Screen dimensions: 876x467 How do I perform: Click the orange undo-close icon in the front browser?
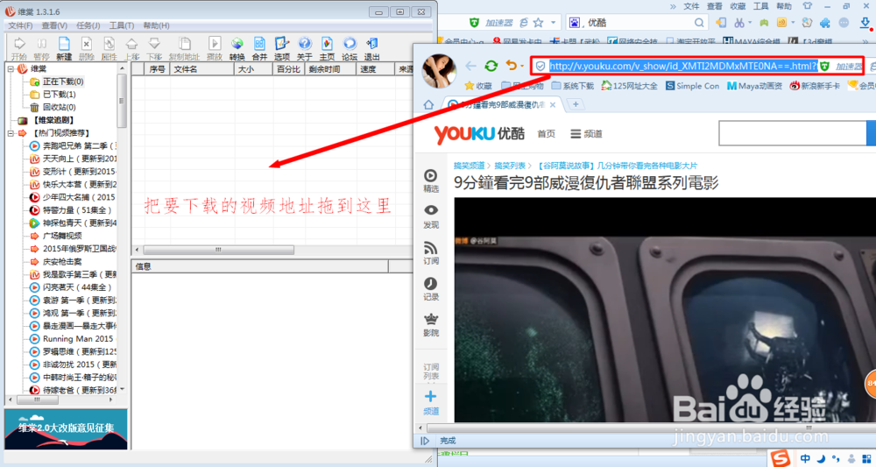pyautogui.click(x=512, y=66)
